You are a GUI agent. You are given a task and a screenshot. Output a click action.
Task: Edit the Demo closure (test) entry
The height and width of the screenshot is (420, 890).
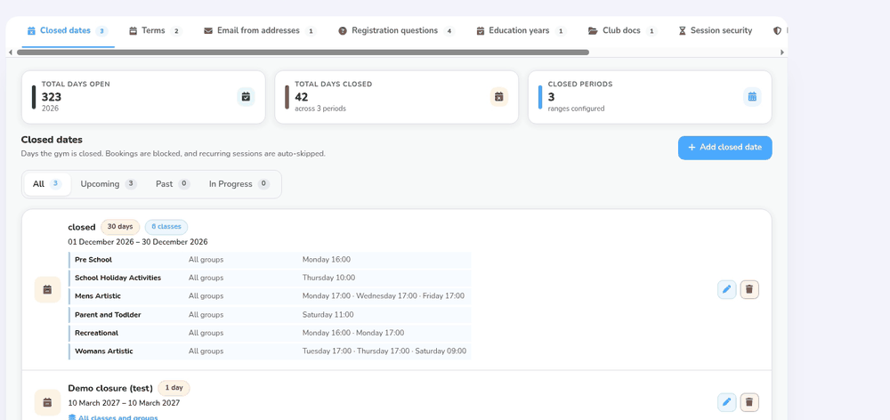(x=726, y=402)
